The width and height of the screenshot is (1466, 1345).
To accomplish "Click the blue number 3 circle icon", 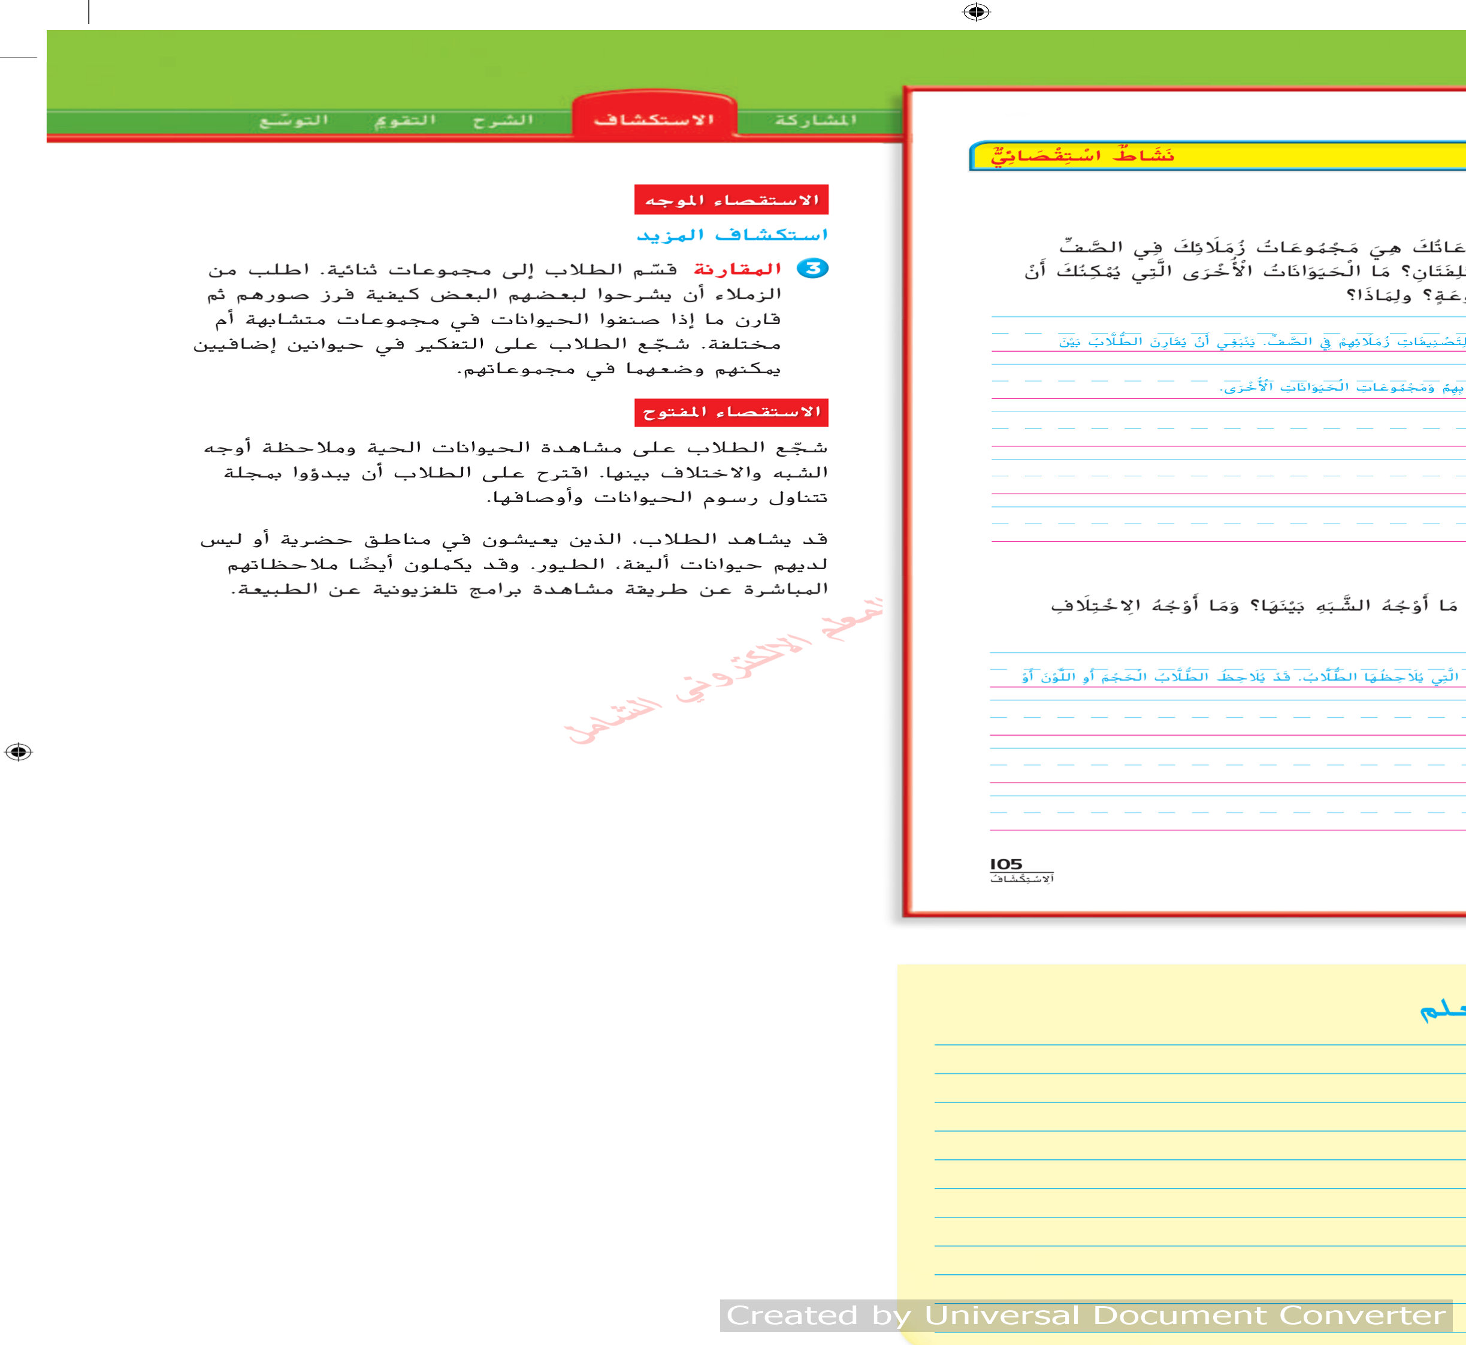I will click(x=812, y=268).
